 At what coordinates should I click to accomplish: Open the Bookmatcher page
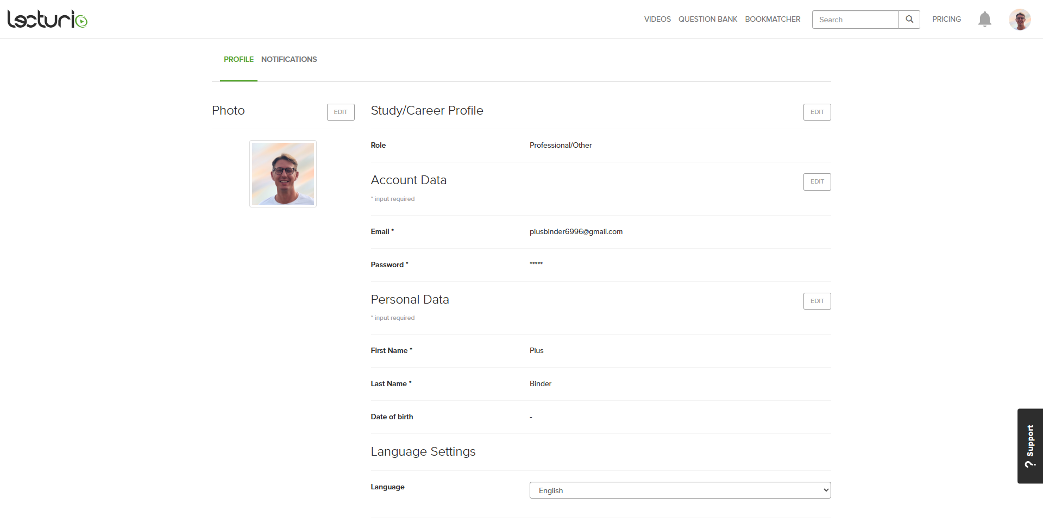(x=772, y=20)
